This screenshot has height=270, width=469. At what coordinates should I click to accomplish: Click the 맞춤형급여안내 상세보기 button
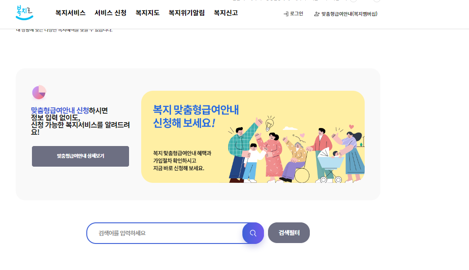tap(80, 156)
